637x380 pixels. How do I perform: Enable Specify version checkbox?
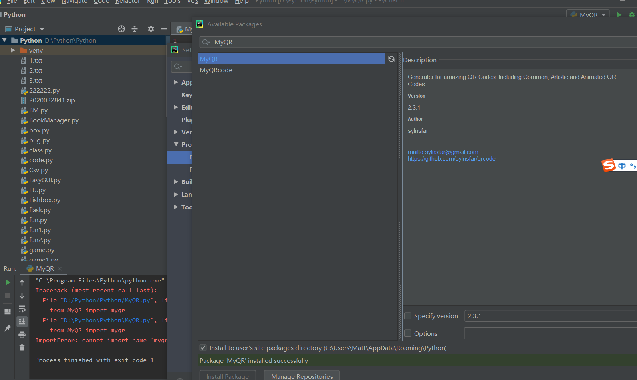point(408,316)
